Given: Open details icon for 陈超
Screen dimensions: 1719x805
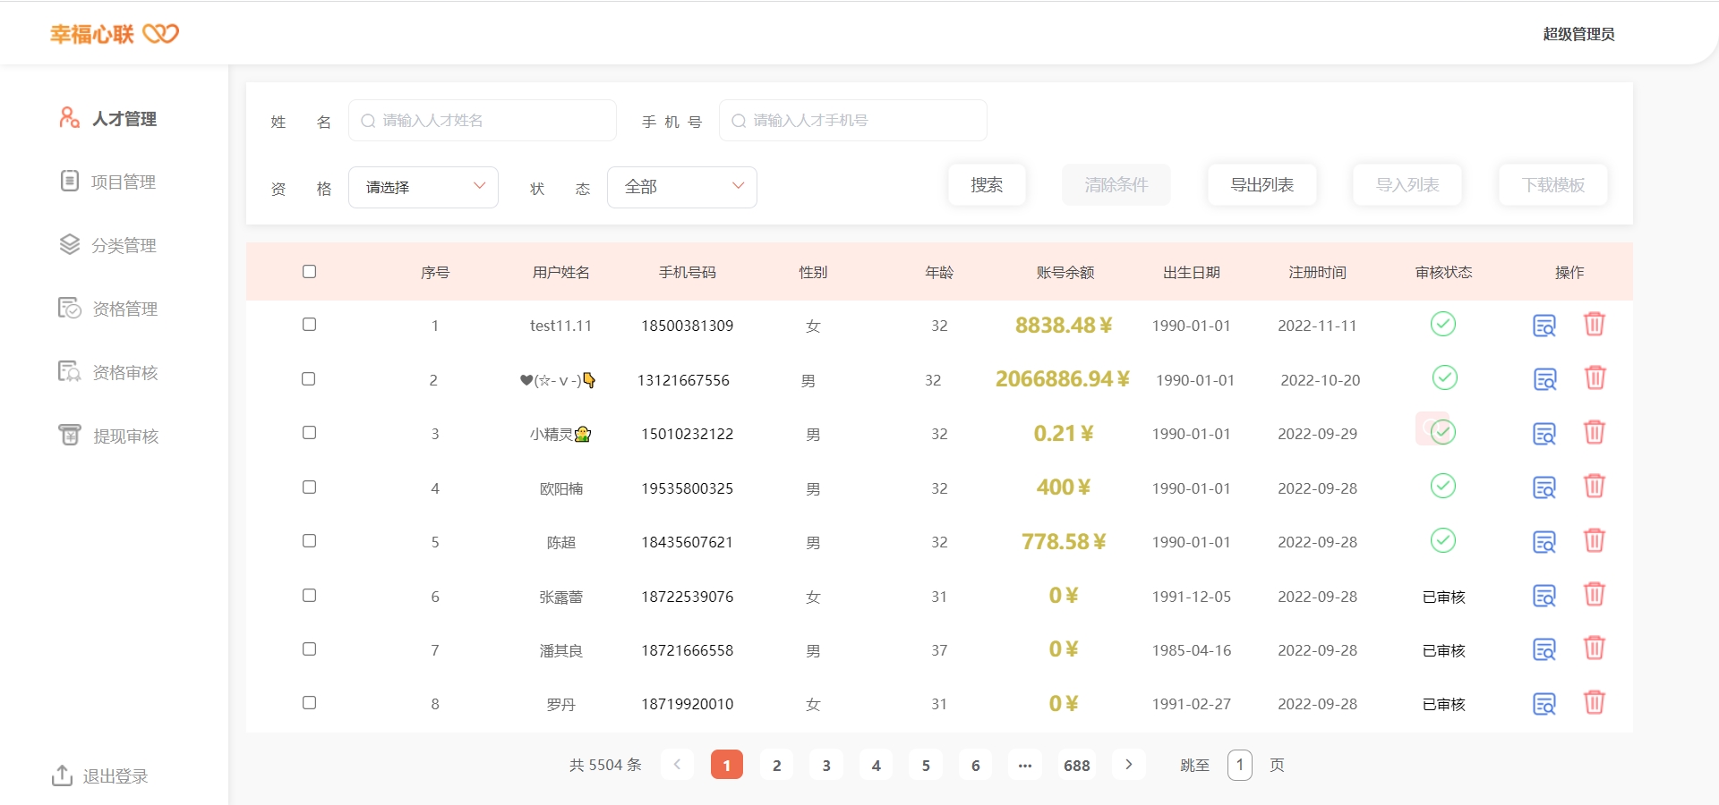Looking at the screenshot, I should click(1544, 542).
